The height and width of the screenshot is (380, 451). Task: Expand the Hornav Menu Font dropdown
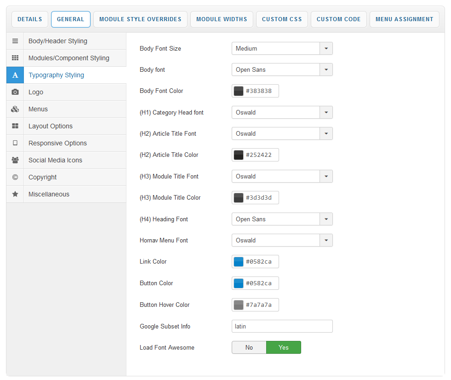(x=282, y=240)
